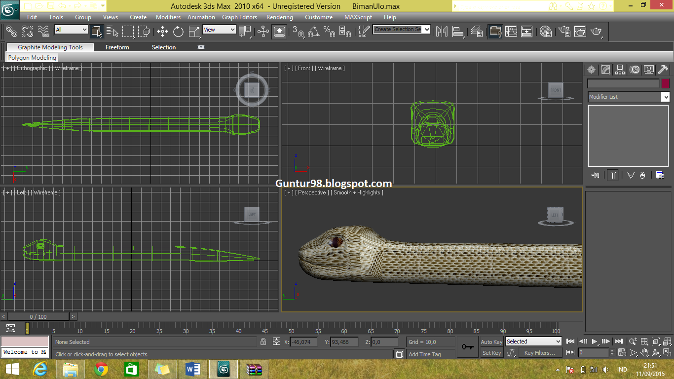
Task: Select the Pan viewport tool
Action: click(645, 352)
